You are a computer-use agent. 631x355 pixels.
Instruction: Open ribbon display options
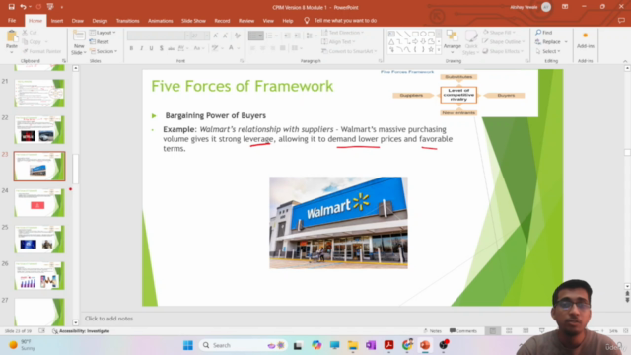pyautogui.click(x=565, y=7)
